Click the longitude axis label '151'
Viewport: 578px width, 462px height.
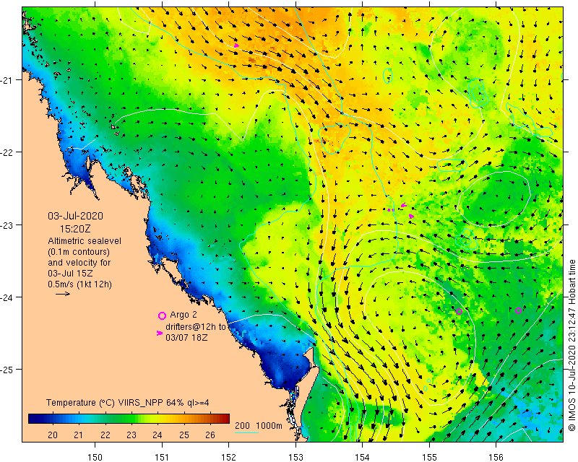pyautogui.click(x=162, y=457)
